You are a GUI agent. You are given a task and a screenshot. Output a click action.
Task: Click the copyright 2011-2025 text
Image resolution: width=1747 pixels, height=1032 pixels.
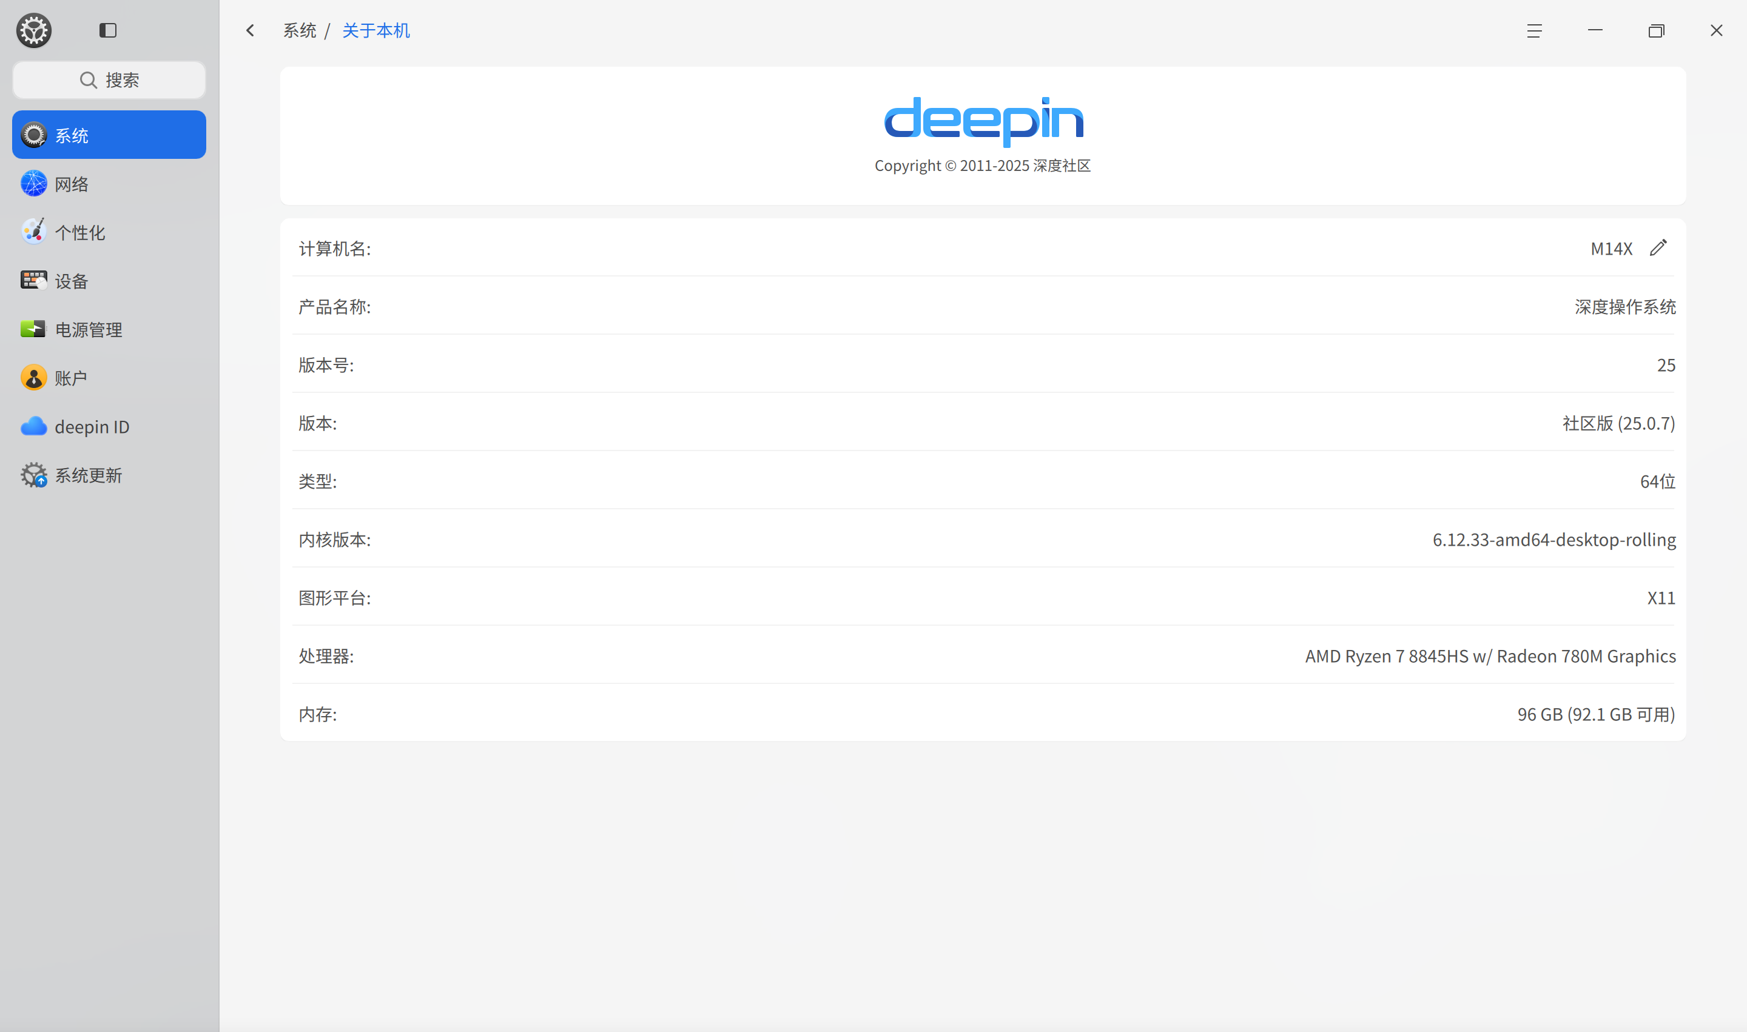tap(982, 166)
